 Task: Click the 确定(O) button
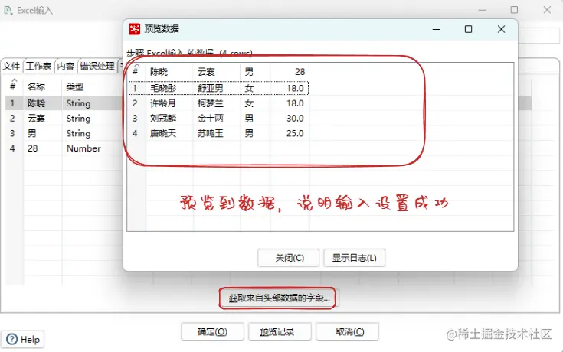point(212,331)
